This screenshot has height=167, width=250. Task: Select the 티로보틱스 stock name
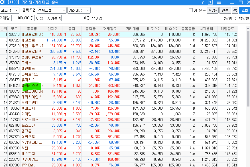(x=30, y=120)
